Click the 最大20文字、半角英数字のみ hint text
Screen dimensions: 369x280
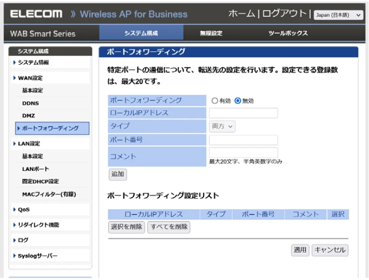tap(246, 162)
